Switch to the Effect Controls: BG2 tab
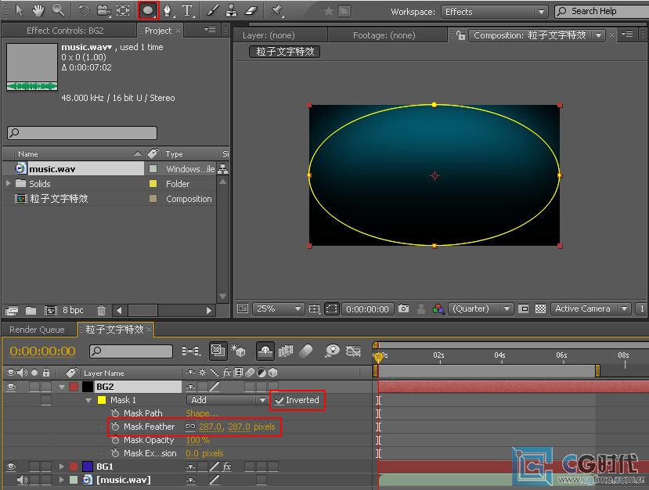 pyautogui.click(x=65, y=31)
